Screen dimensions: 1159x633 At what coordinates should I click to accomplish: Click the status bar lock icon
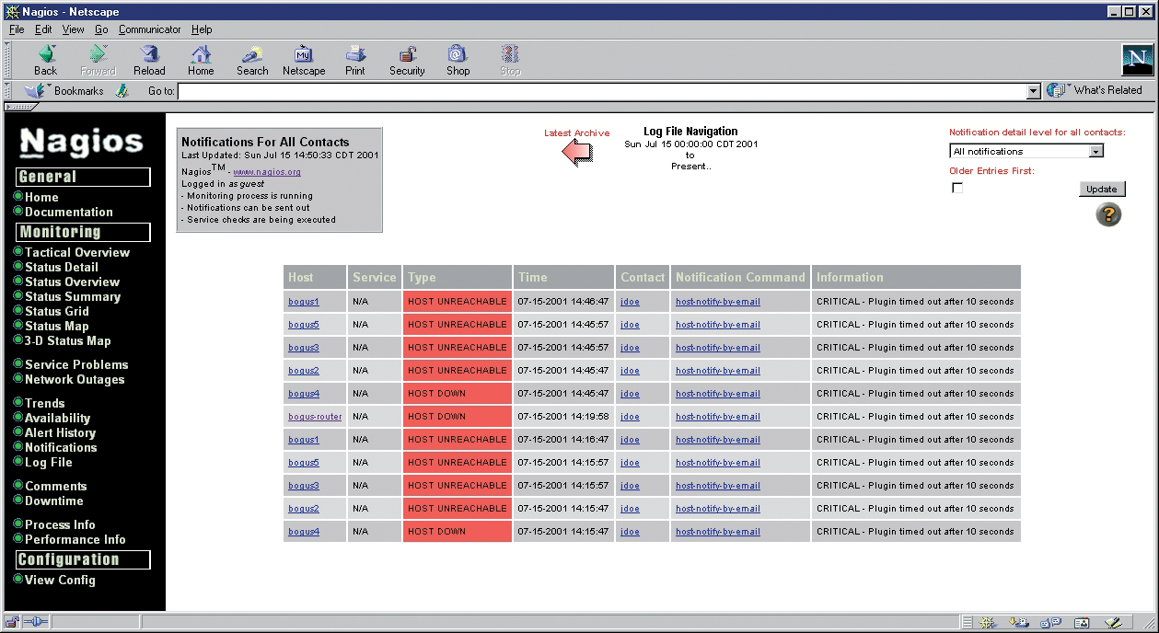click(13, 623)
